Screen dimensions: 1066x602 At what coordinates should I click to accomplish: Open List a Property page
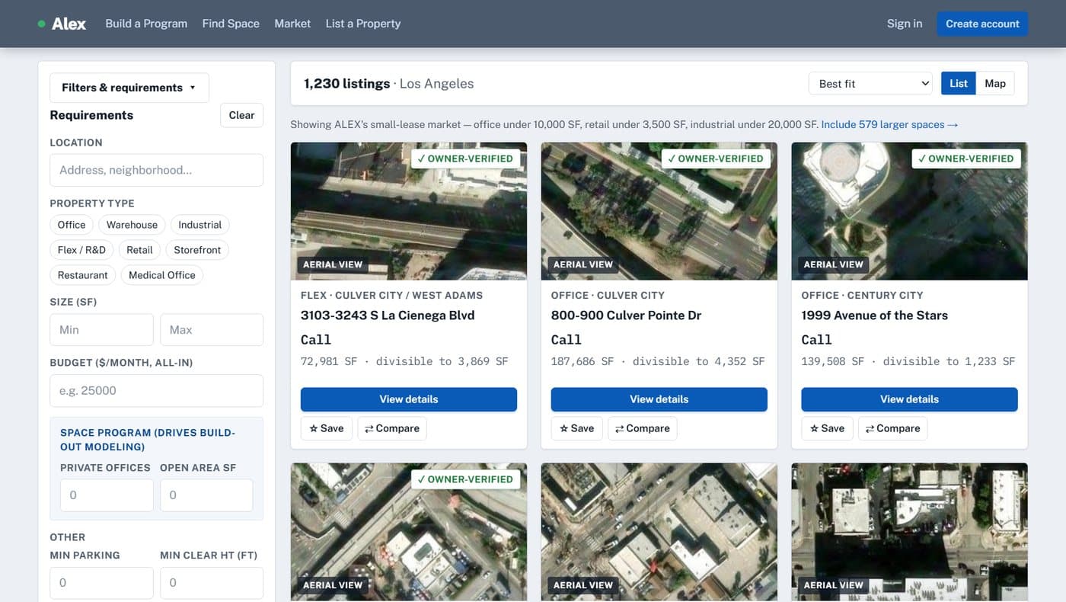click(x=363, y=24)
